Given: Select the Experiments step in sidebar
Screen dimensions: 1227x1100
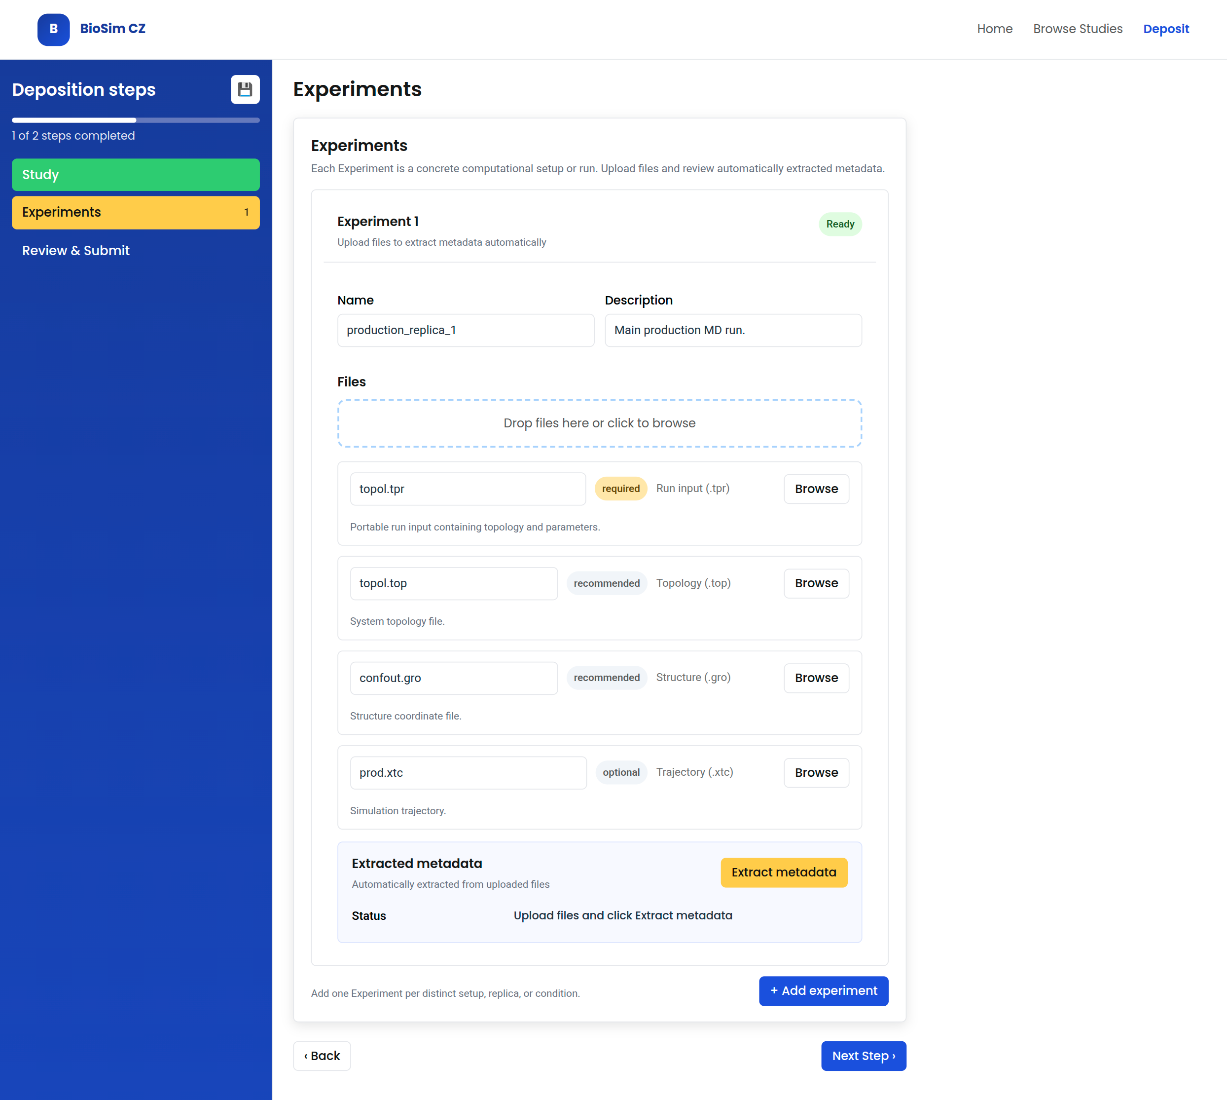Looking at the screenshot, I should point(136,212).
